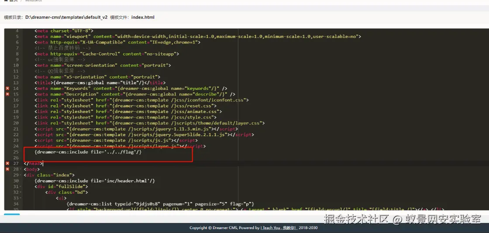Click the QQ强制竖屏 comment line

60,71
